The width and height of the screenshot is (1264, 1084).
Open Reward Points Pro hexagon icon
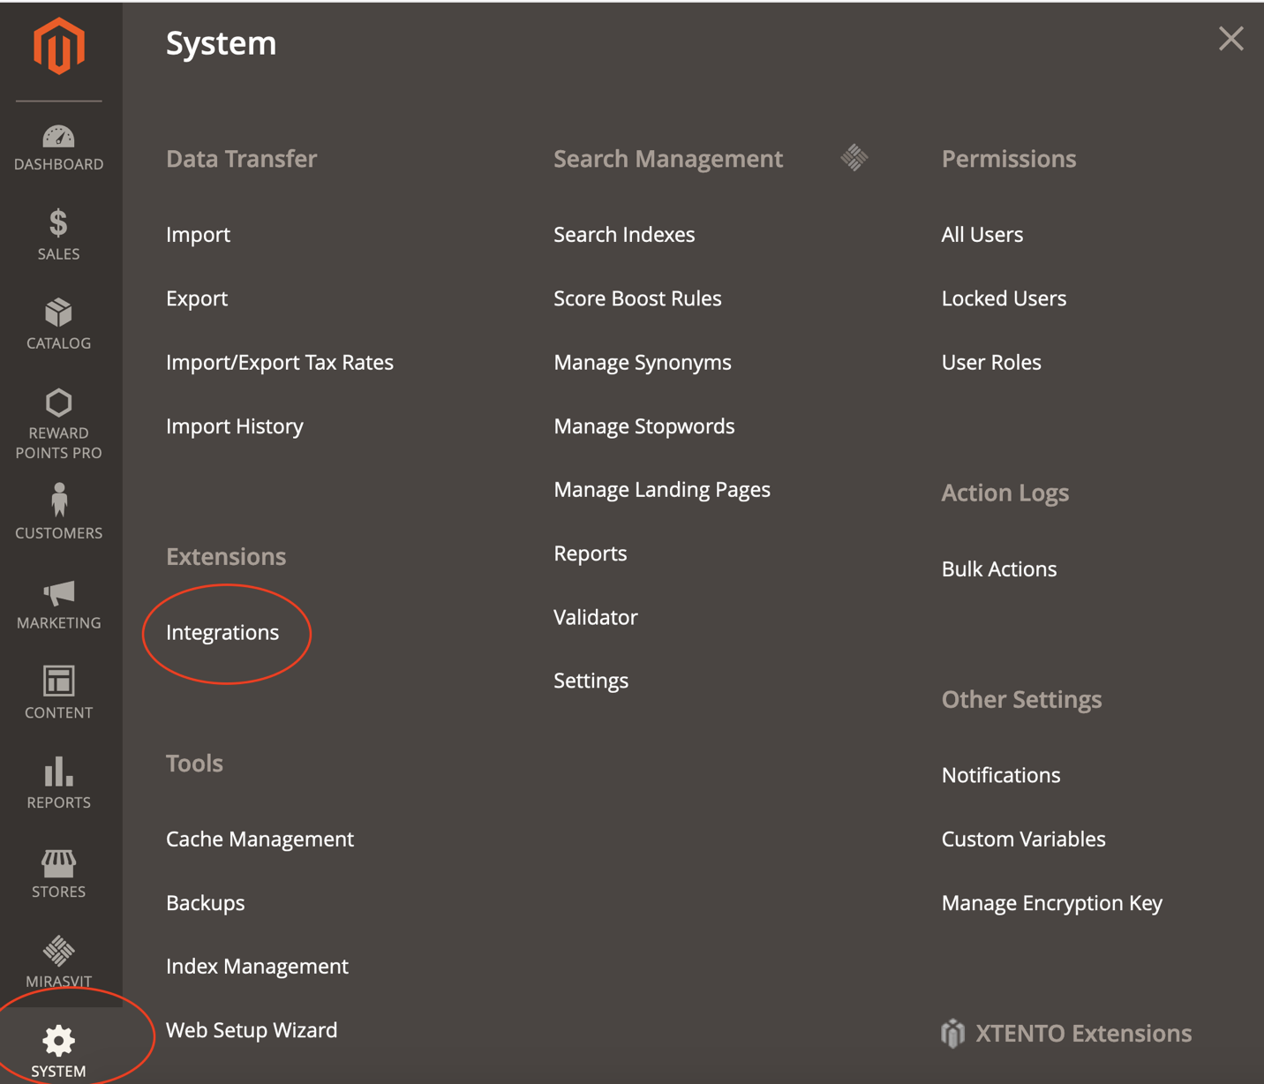click(58, 403)
